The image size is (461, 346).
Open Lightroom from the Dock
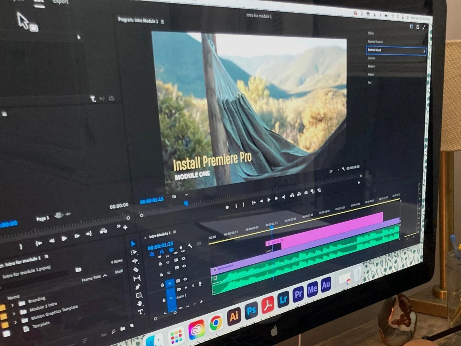tap(283, 299)
